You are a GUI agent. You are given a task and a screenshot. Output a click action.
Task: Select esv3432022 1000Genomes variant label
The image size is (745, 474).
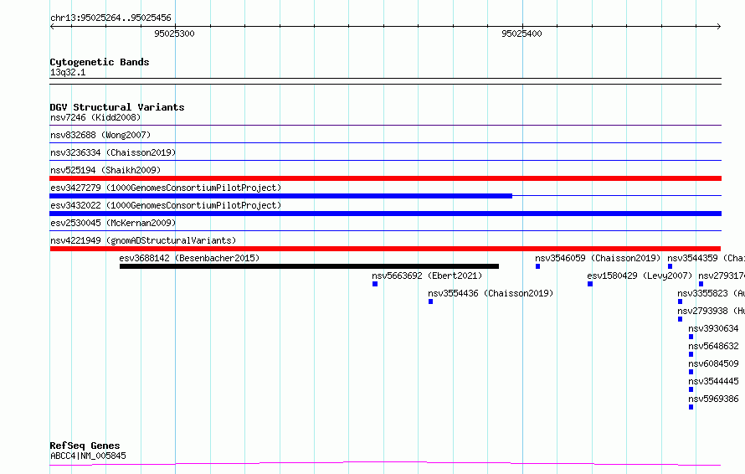point(166,205)
